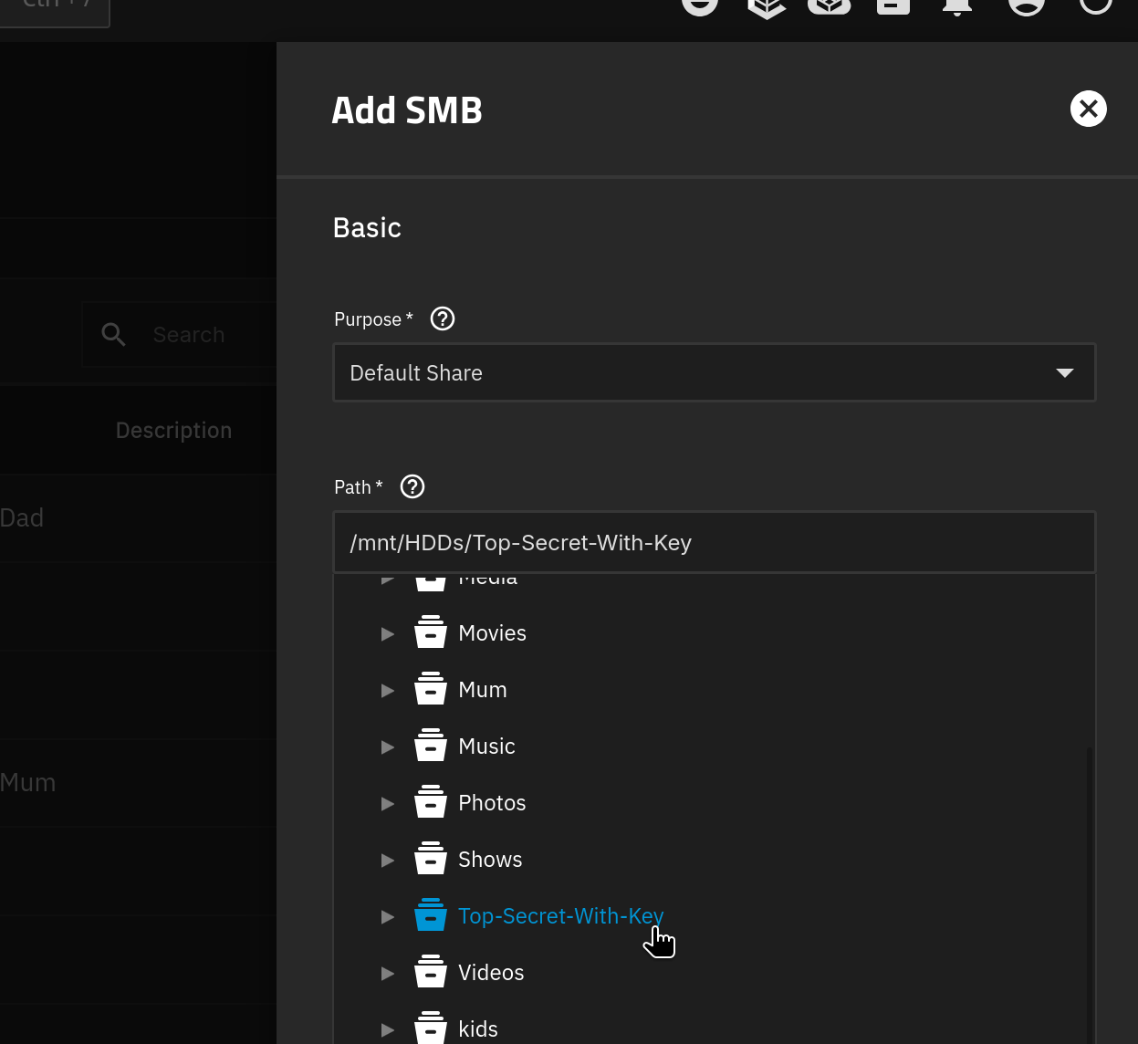Screen dimensions: 1138x1044
Task: Expand the kids dataset node
Action: 388,1029
